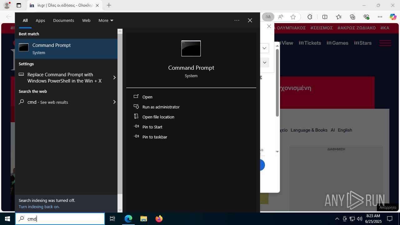Open Edge Favorites list icon
Image resolution: width=400 pixels, height=225 pixels.
pyautogui.click(x=339, y=17)
